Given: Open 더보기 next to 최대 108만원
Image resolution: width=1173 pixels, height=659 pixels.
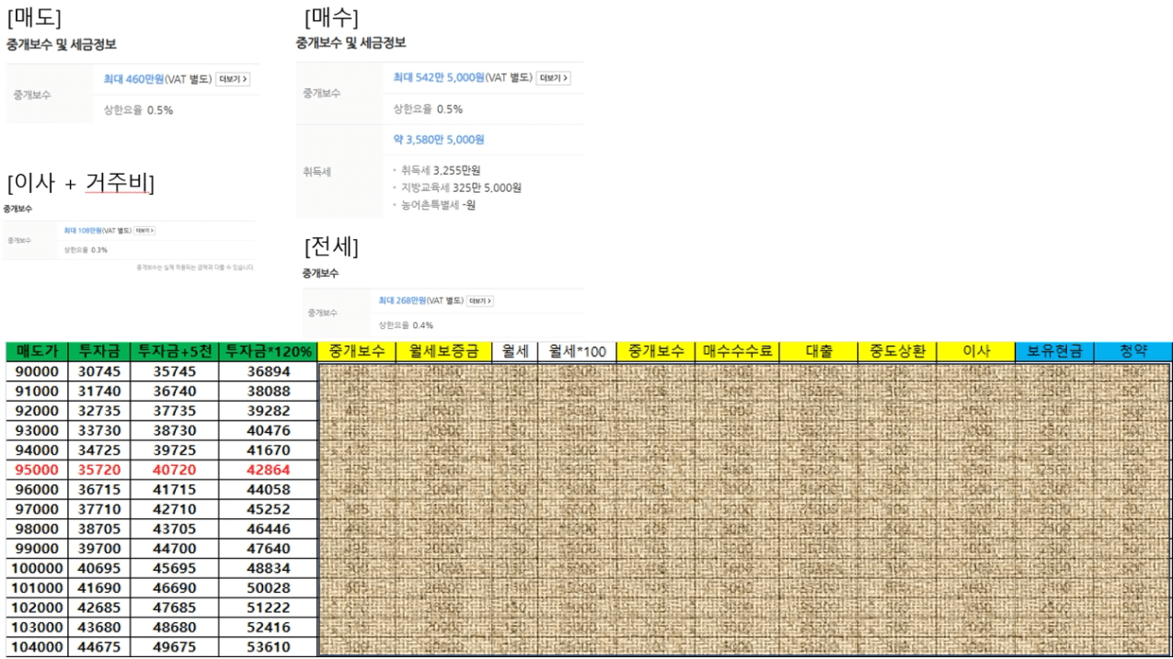Looking at the screenshot, I should (x=145, y=231).
